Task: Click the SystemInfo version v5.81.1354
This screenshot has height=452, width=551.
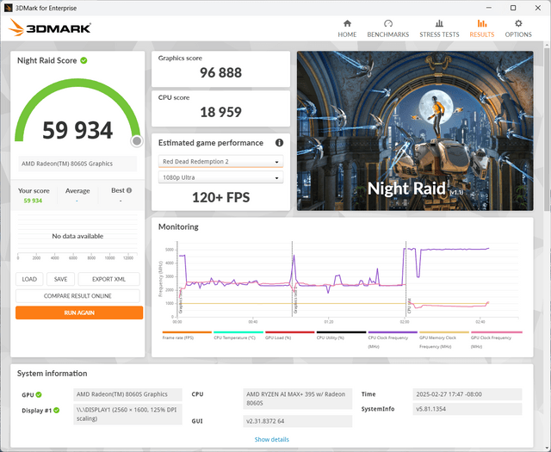Action: (467, 409)
